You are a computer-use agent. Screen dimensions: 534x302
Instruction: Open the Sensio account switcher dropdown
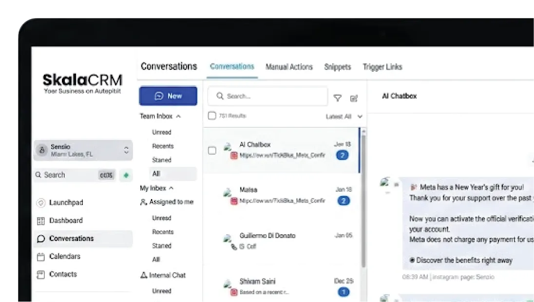click(126, 150)
